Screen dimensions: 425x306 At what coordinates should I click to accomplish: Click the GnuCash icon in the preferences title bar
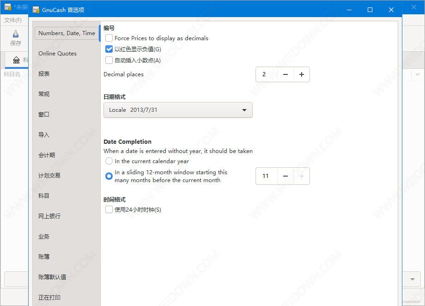coord(36,10)
